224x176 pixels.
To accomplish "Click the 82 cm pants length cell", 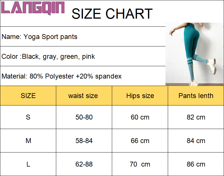I will click(196, 117).
